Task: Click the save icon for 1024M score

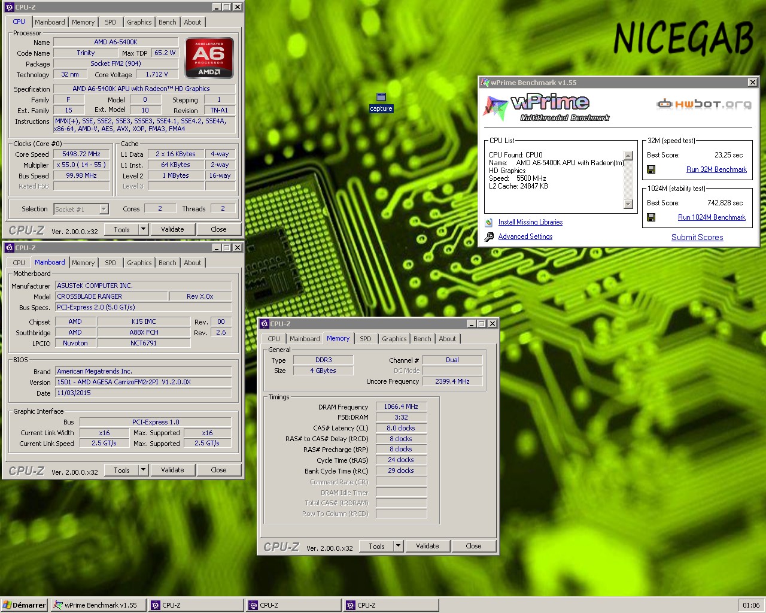Action: (x=651, y=217)
